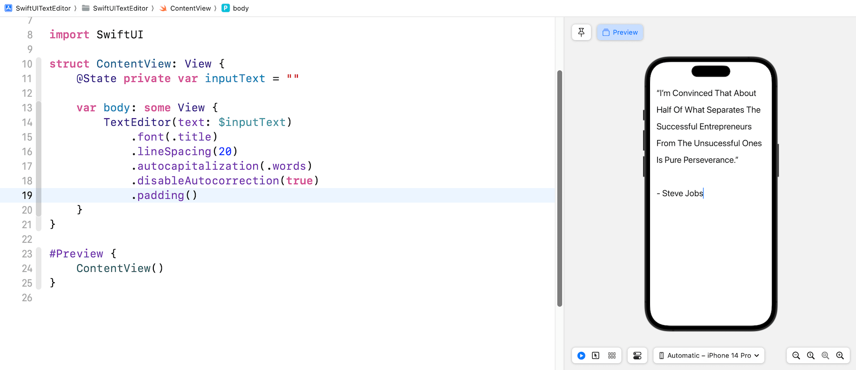
Task: Start live preview with play icon
Action: click(x=581, y=355)
